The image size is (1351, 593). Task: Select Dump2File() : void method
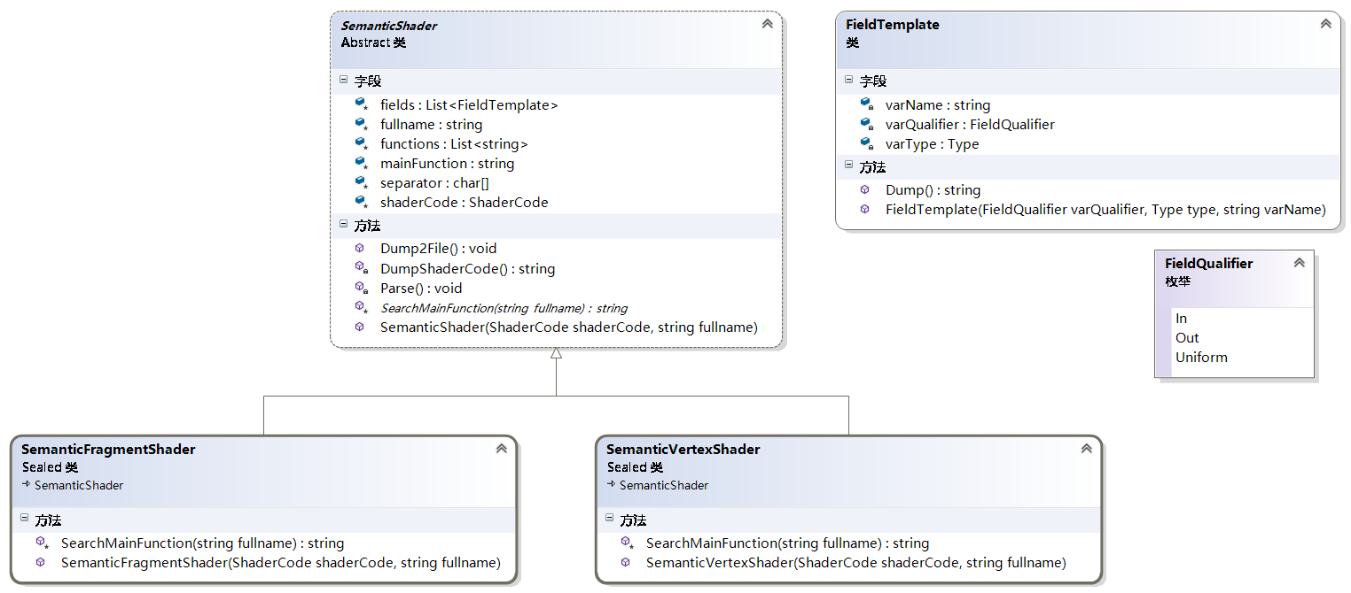(x=438, y=249)
